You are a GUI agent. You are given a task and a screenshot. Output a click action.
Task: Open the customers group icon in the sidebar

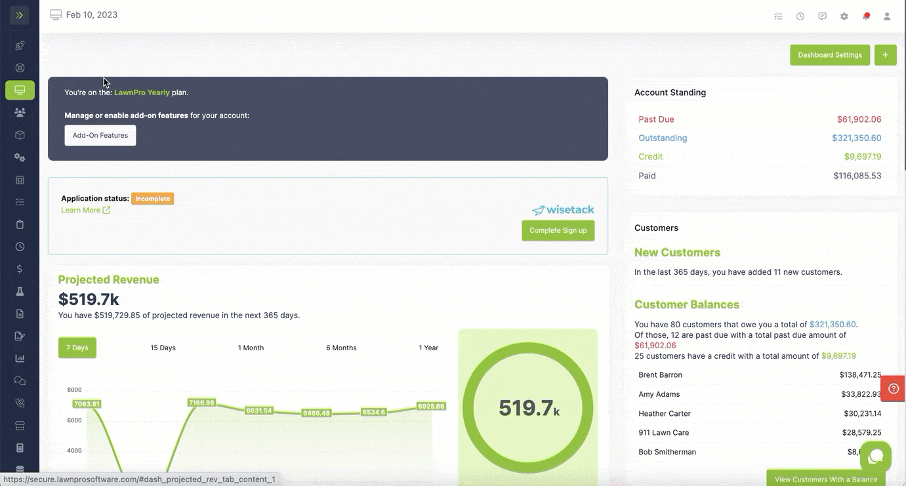pyautogui.click(x=20, y=112)
